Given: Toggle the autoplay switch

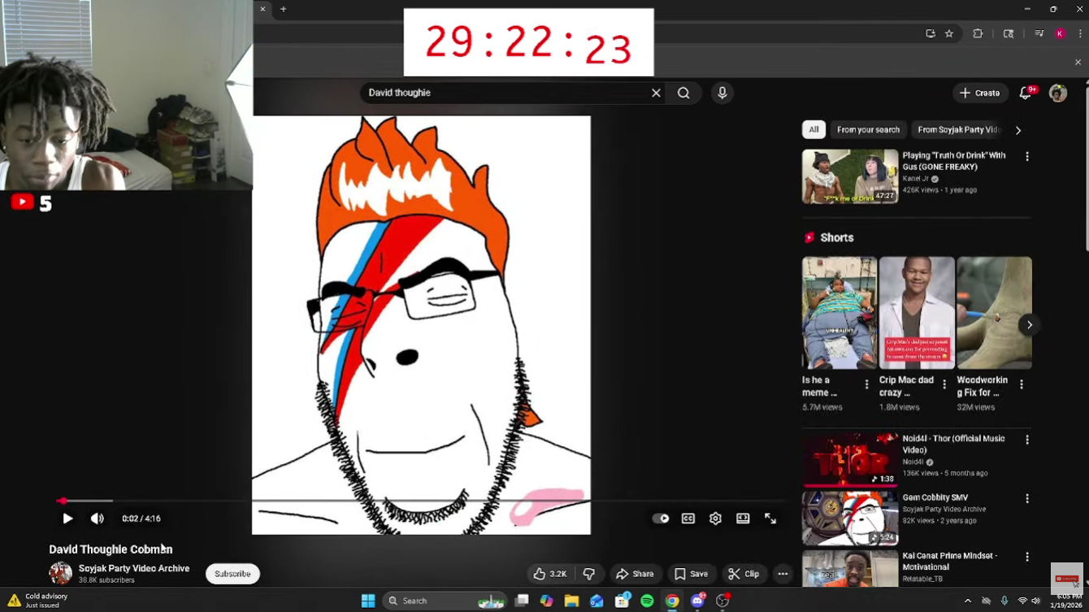Looking at the screenshot, I should [x=661, y=519].
